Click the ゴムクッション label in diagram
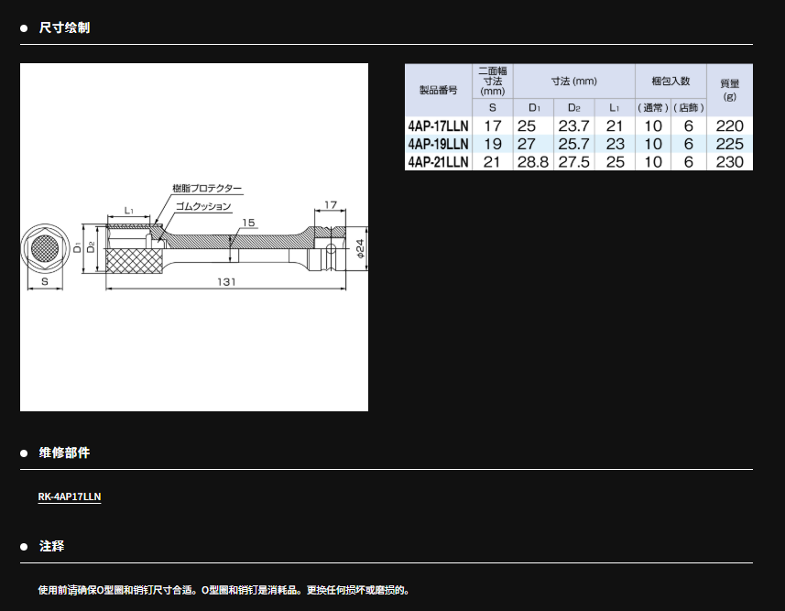Viewport: 785px width, 611px height. [202, 206]
